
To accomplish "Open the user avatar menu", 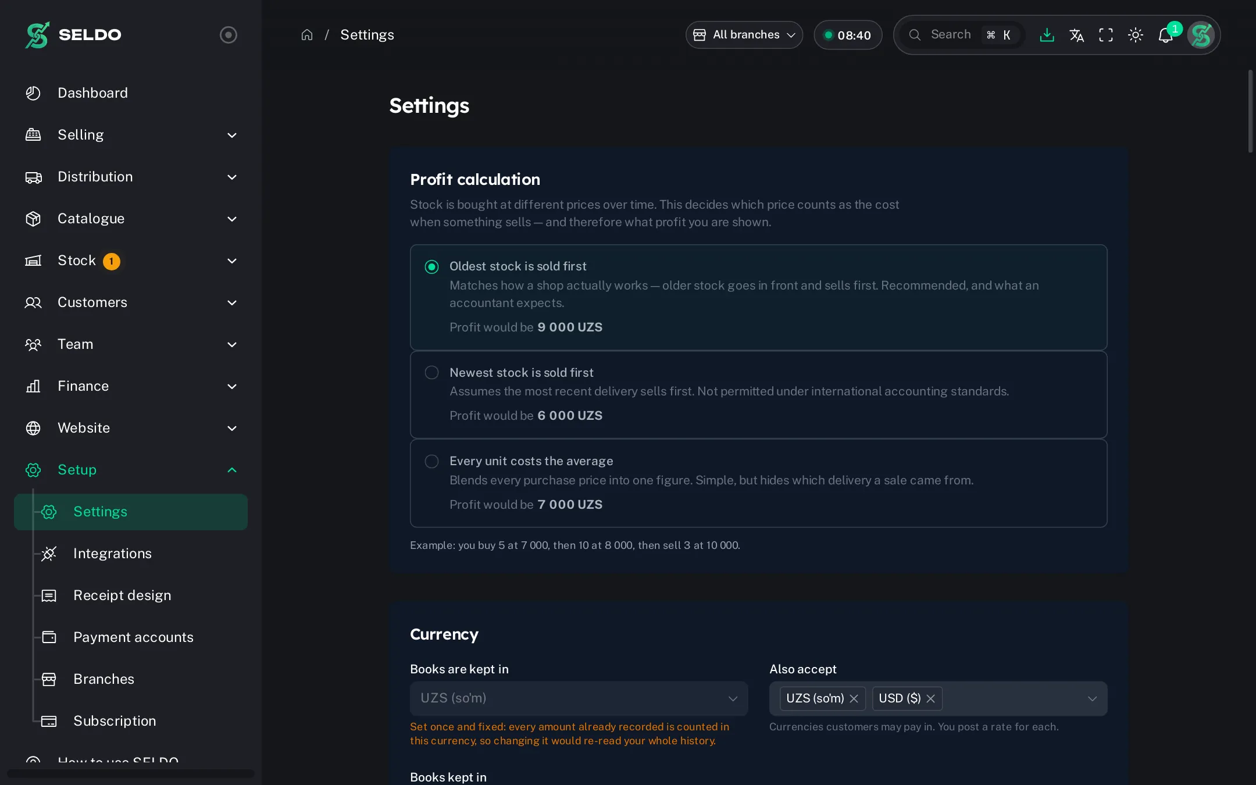I will 1201,35.
